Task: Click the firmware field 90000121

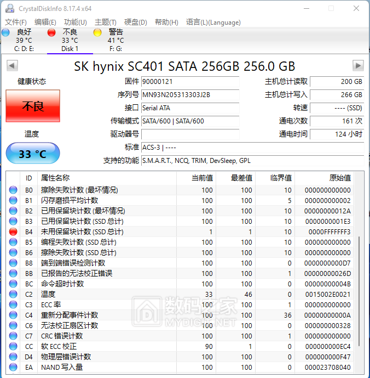Action: pos(190,82)
